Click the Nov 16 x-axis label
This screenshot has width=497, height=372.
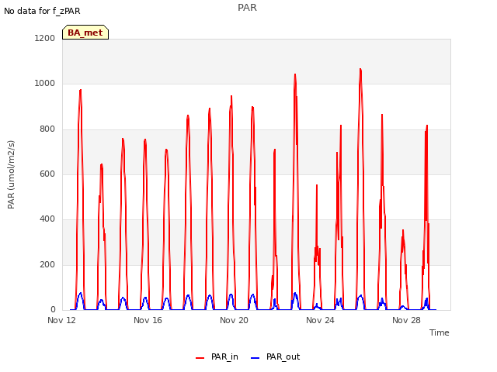pyautogui.click(x=148, y=320)
